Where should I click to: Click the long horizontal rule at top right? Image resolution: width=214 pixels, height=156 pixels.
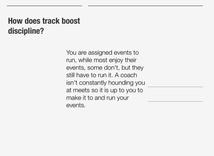[x=145, y=6]
